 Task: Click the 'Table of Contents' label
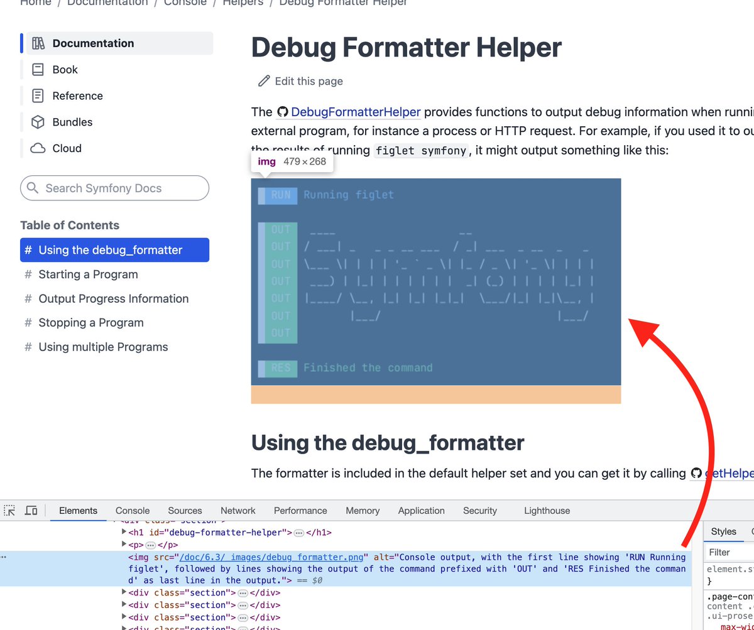(70, 225)
